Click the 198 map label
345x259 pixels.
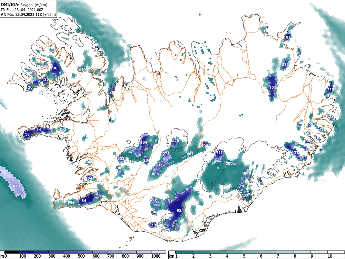coord(205,146)
